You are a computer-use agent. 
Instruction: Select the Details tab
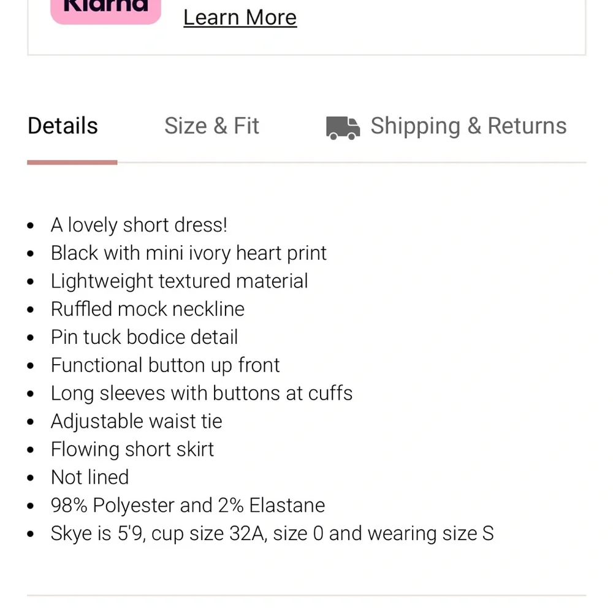click(63, 126)
